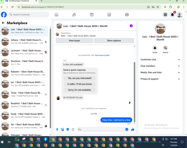The height and width of the screenshot is (148, 187).
Task: Open the Chrome three-dot menu
Action: [184, 7]
